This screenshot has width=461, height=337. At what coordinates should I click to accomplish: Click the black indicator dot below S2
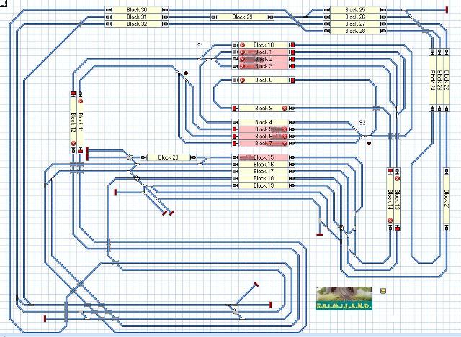click(370, 144)
